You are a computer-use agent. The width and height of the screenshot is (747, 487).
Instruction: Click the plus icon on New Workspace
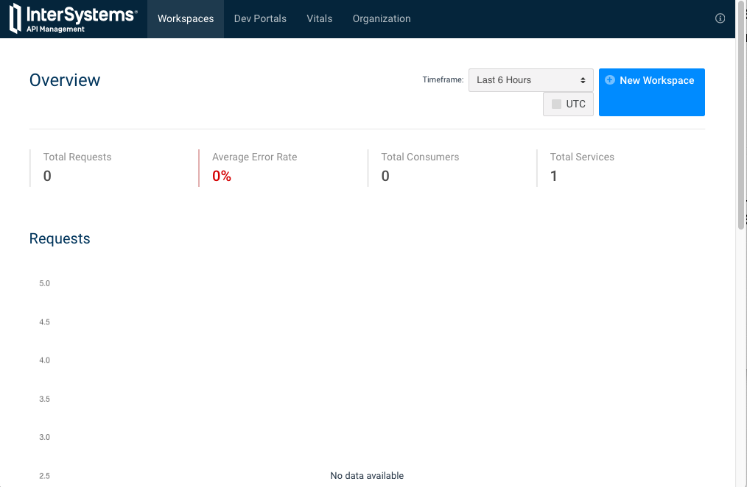(x=610, y=80)
